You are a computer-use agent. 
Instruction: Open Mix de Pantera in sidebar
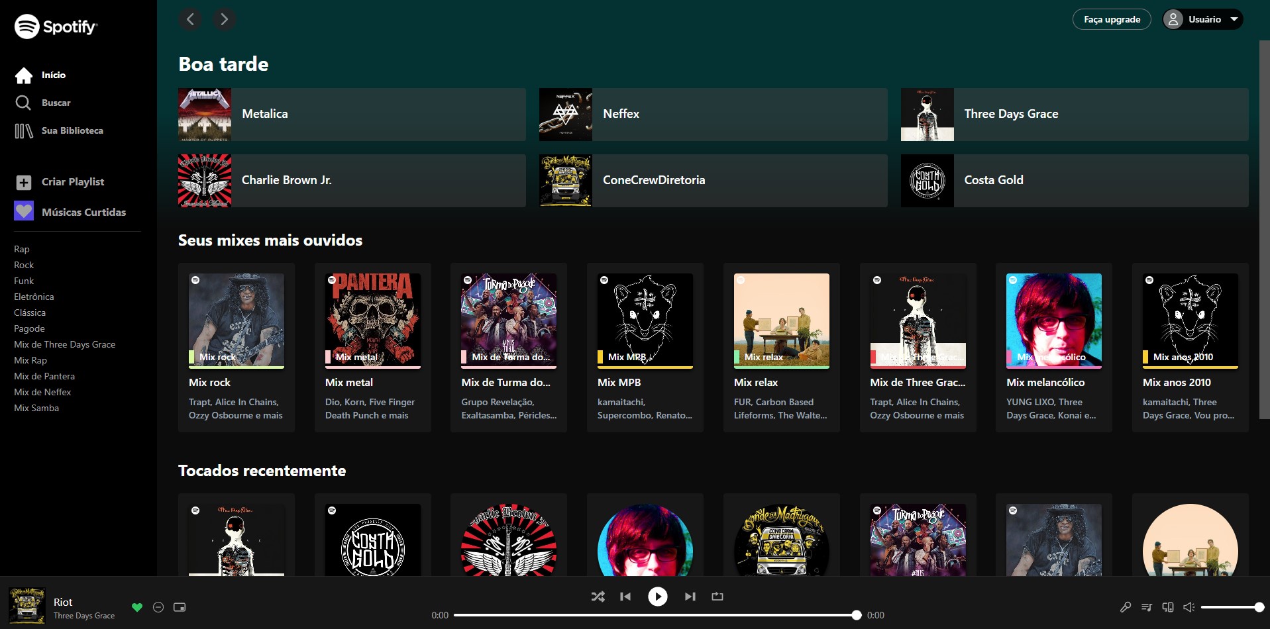click(x=44, y=377)
